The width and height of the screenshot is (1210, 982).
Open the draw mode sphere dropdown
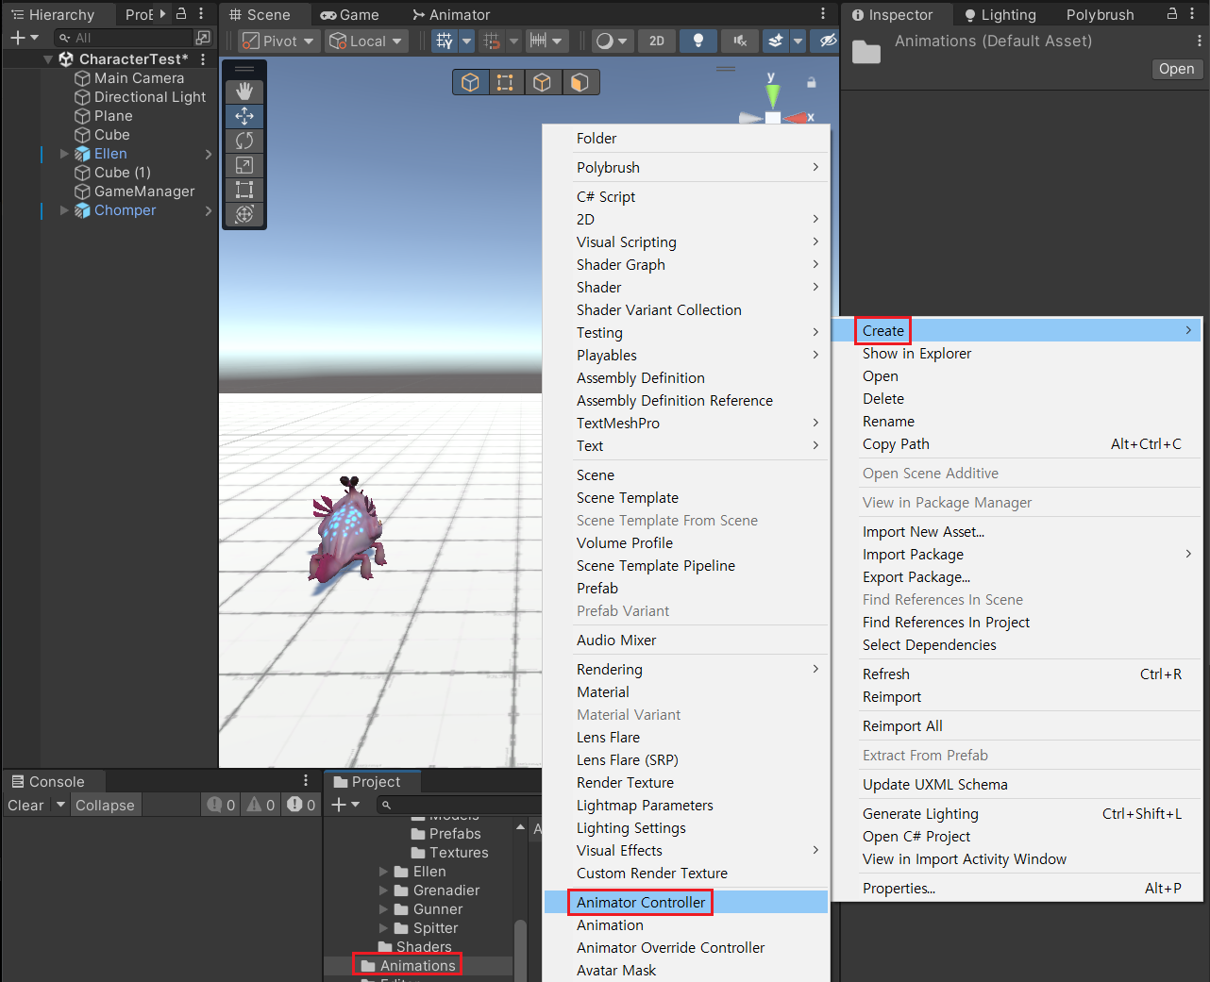pos(612,41)
